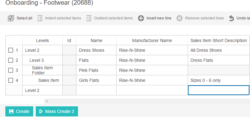Click the horizontal scrollbar left arrow
This screenshot has width=250, height=117.
47,101
